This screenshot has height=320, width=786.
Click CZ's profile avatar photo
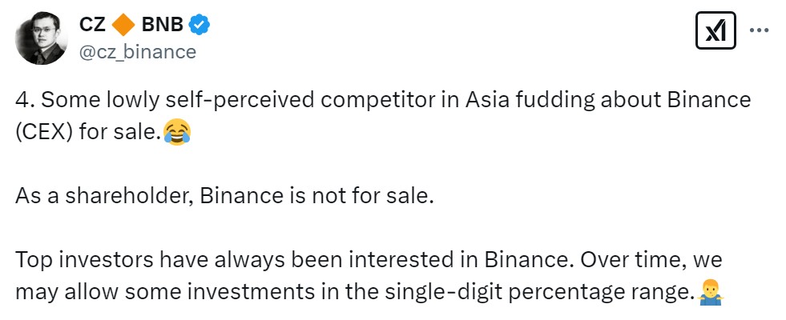click(42, 38)
